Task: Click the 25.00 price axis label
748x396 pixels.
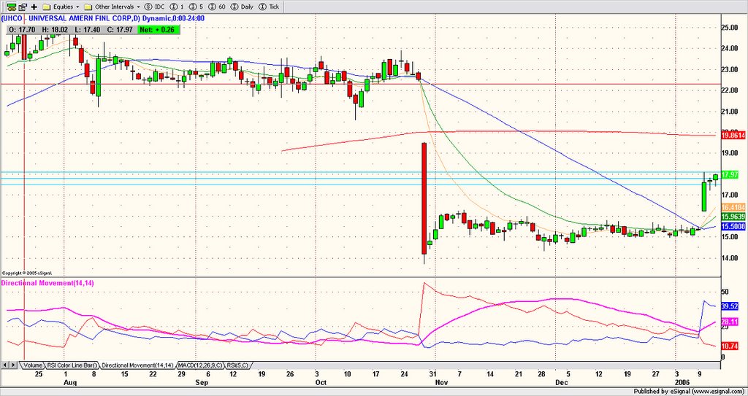Action: click(x=730, y=28)
